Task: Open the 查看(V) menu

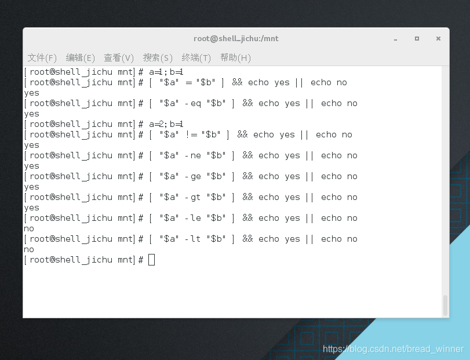Action: pos(119,57)
